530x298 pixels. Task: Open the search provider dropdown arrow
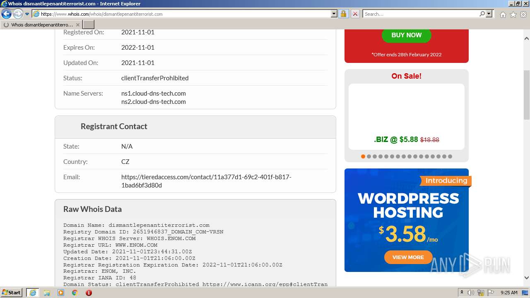coord(489,14)
